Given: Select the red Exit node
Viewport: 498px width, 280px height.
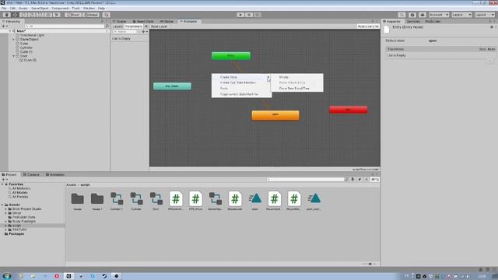Looking at the screenshot, I should click(349, 110).
